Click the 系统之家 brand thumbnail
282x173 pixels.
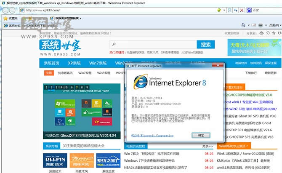pos(108,160)
